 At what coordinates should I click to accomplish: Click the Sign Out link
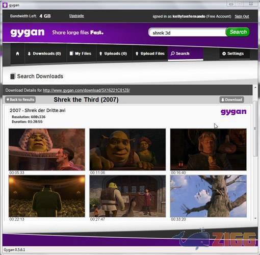[x=242, y=16]
